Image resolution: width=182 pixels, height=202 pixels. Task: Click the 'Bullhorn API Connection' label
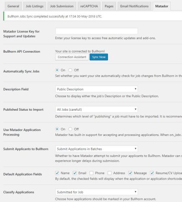[22, 51]
